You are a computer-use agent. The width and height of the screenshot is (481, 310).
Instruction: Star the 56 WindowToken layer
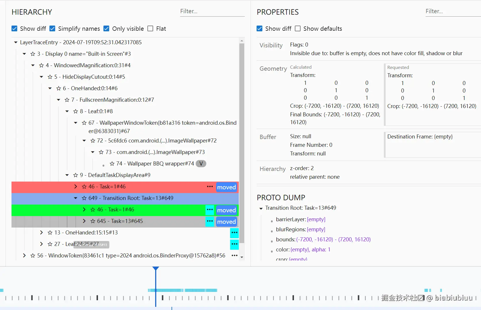click(33, 256)
